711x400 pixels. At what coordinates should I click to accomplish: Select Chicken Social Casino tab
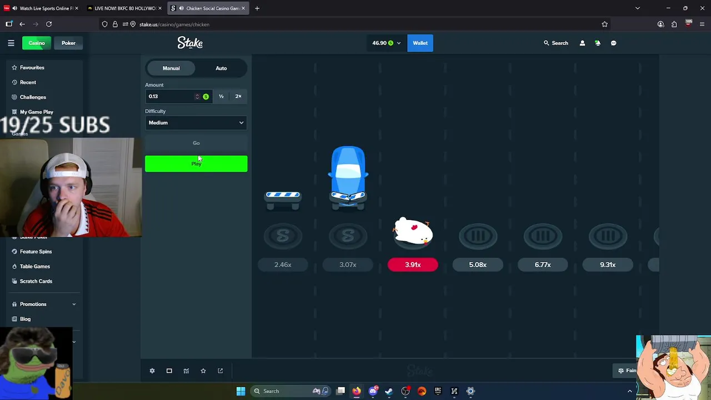[209, 8]
